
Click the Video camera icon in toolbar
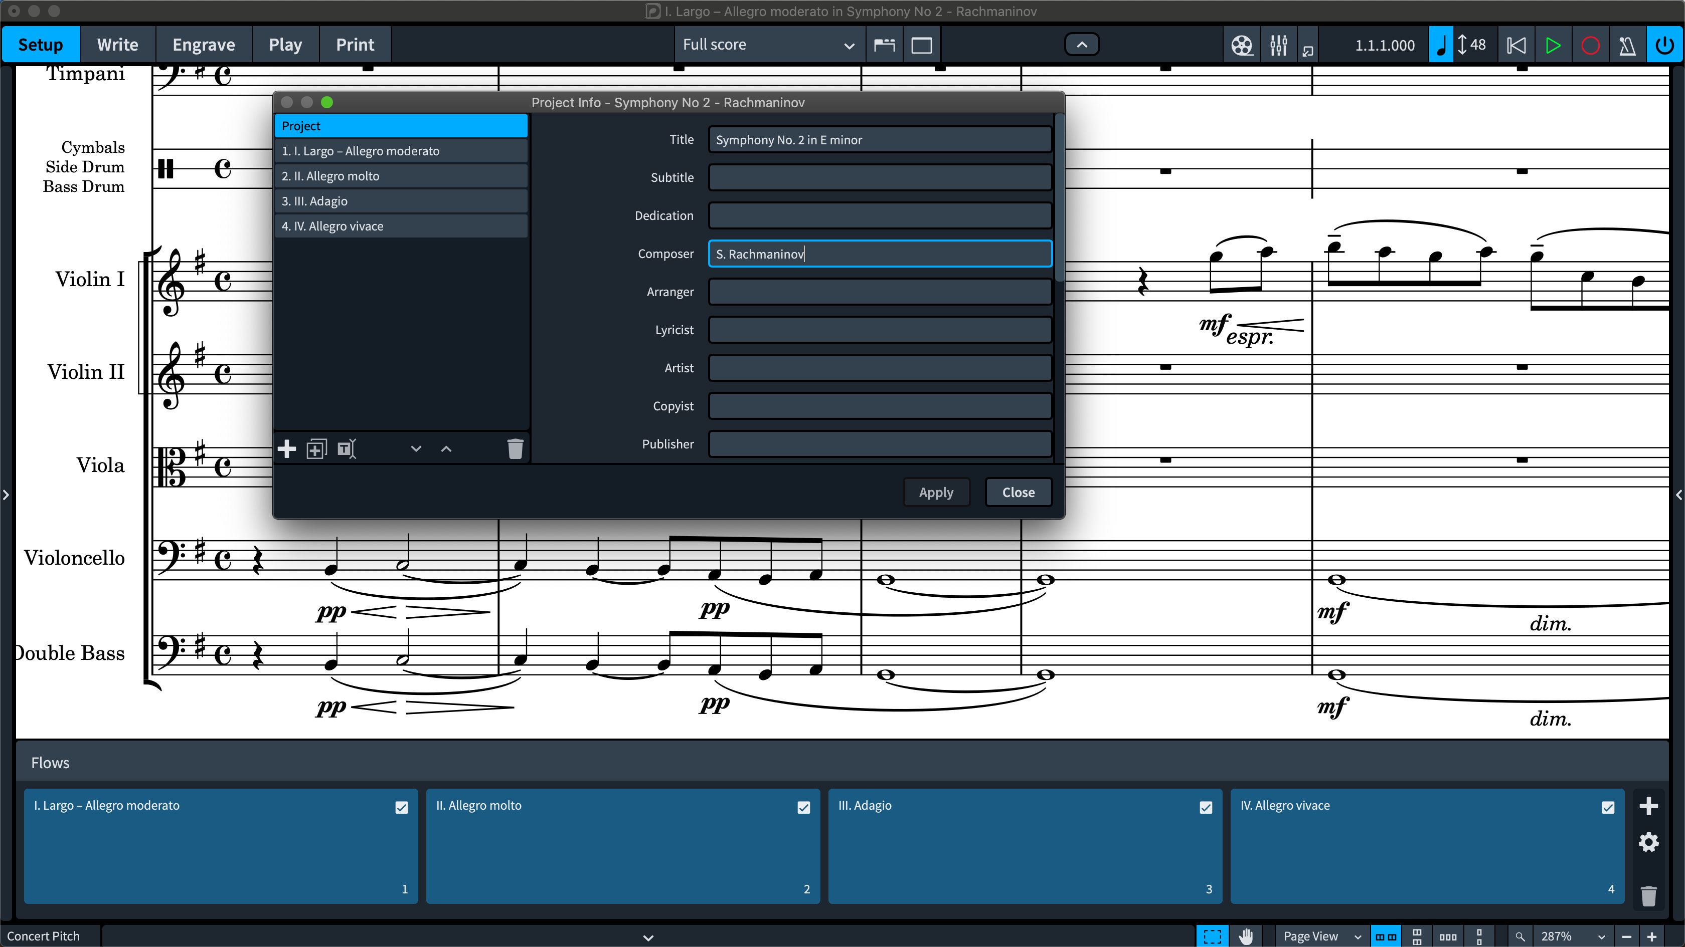tap(1242, 45)
